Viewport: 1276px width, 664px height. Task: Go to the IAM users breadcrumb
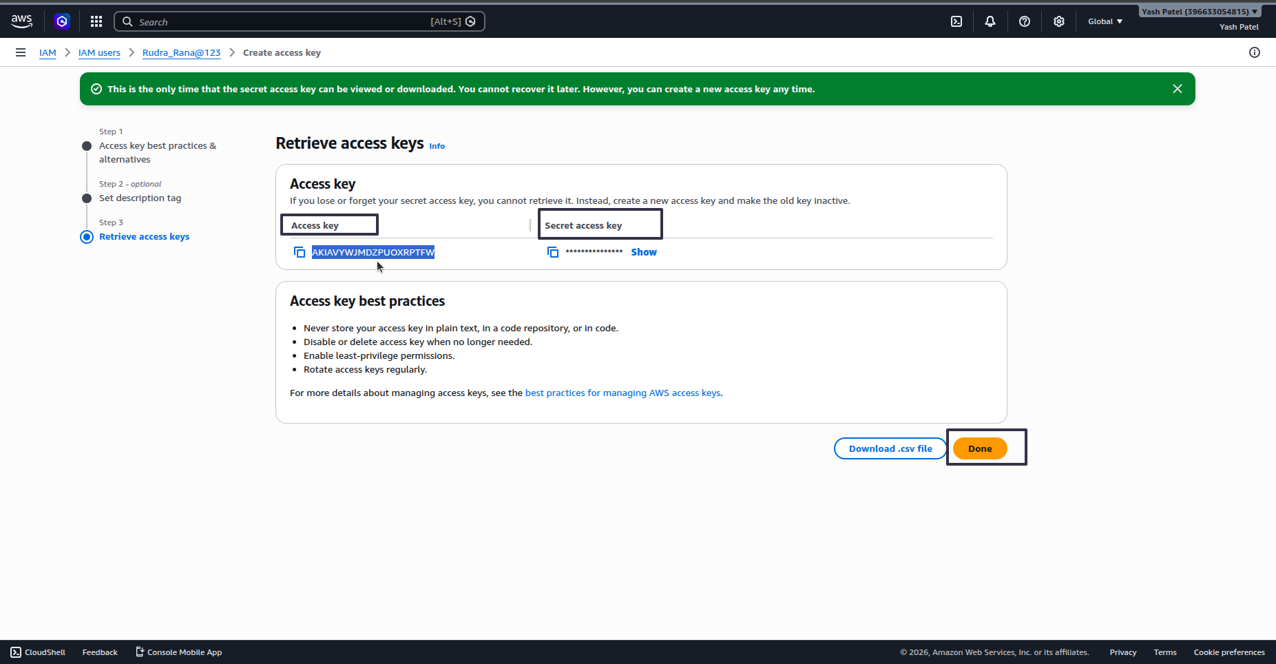click(x=99, y=52)
